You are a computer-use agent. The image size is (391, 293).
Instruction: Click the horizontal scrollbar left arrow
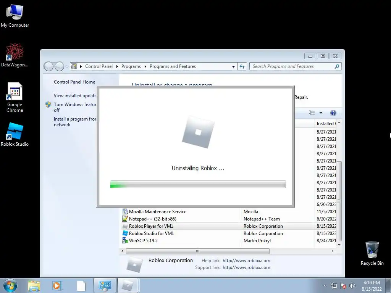122,251
